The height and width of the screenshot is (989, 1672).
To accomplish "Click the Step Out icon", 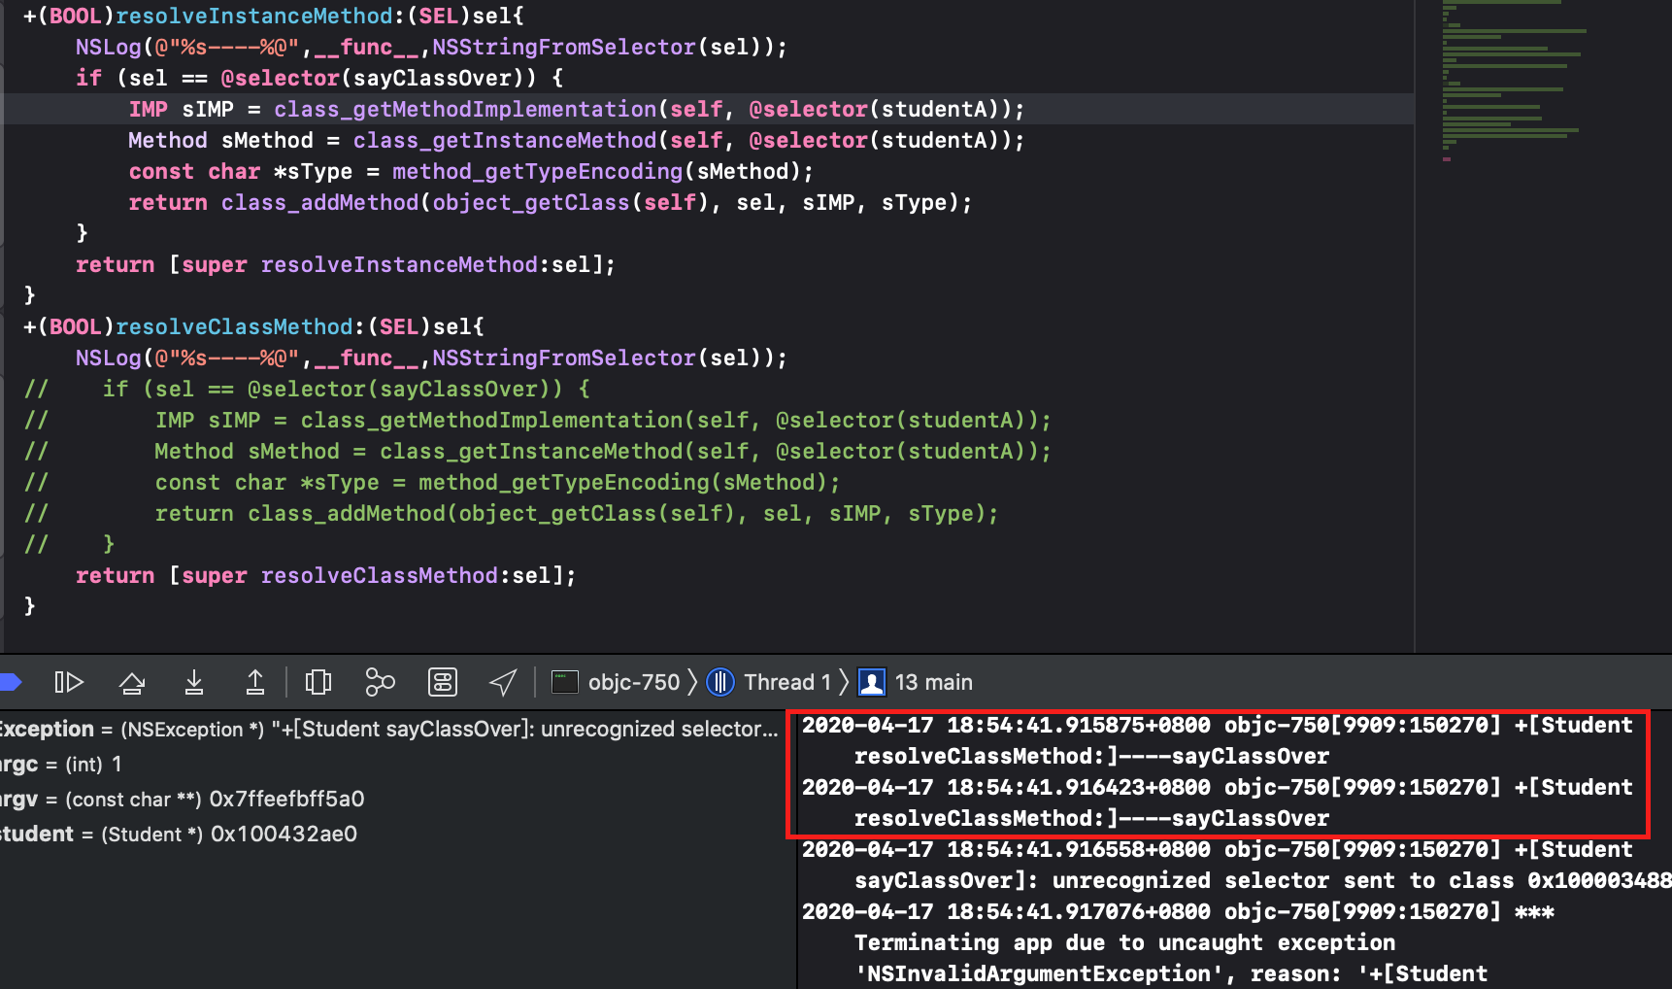I will coord(255,682).
